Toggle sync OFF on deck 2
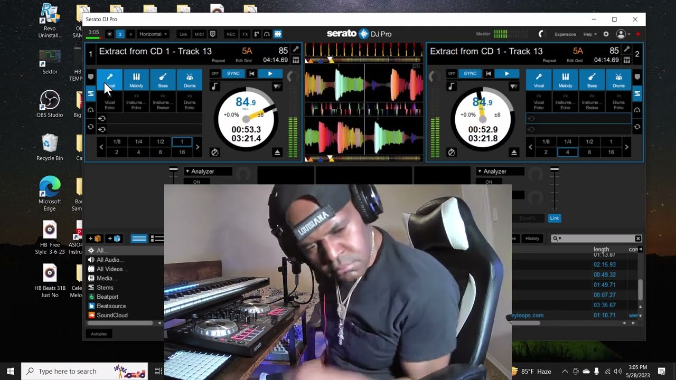 [452, 73]
